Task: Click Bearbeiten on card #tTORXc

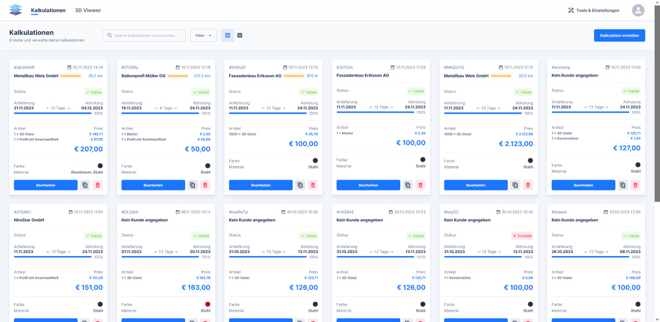Action: click(153, 185)
